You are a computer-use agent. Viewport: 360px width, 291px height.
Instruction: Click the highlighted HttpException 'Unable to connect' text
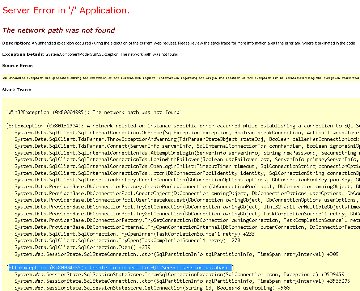(119, 268)
